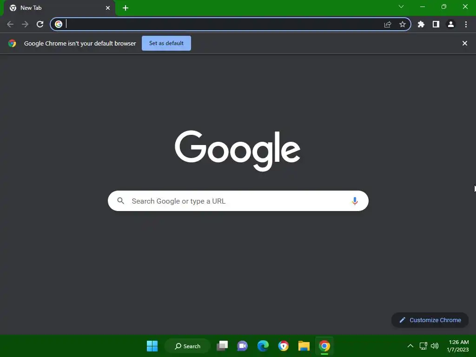This screenshot has height=357, width=476.
Task: Minimize the Chrome window
Action: [423, 7]
